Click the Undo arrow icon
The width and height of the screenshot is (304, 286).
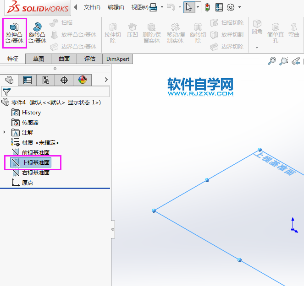[171, 7]
